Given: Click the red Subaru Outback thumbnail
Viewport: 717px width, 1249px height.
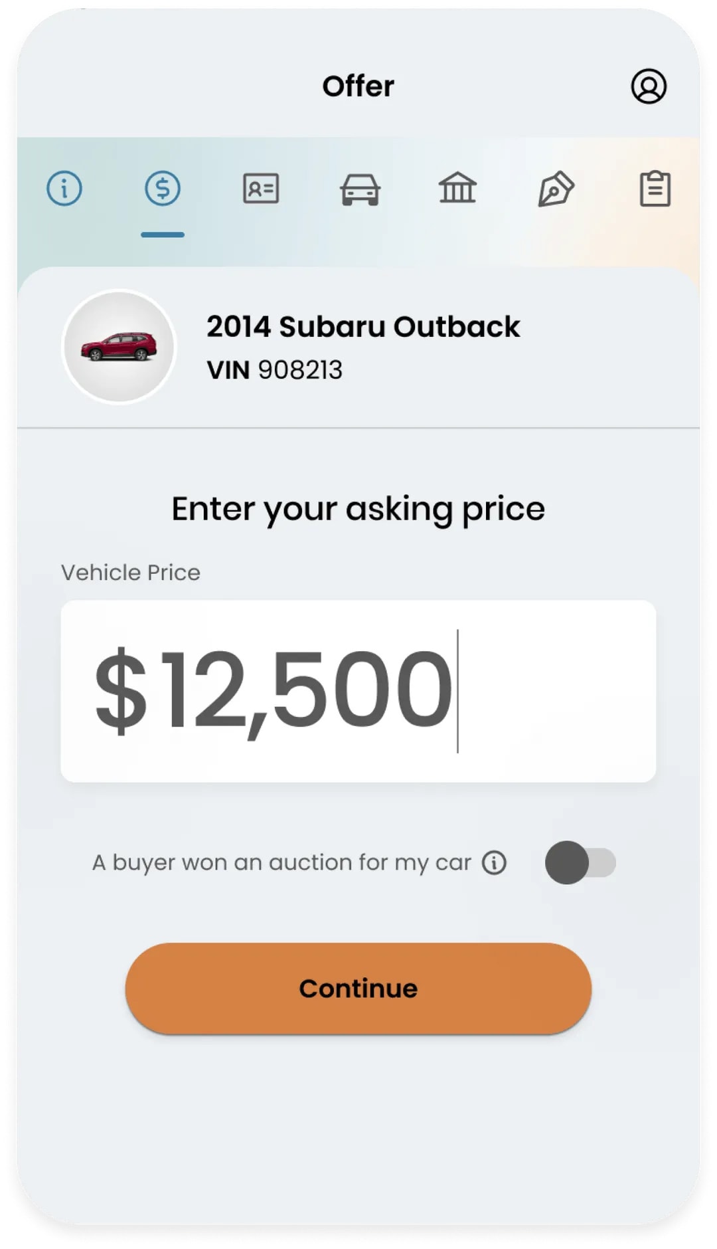Looking at the screenshot, I should [119, 347].
